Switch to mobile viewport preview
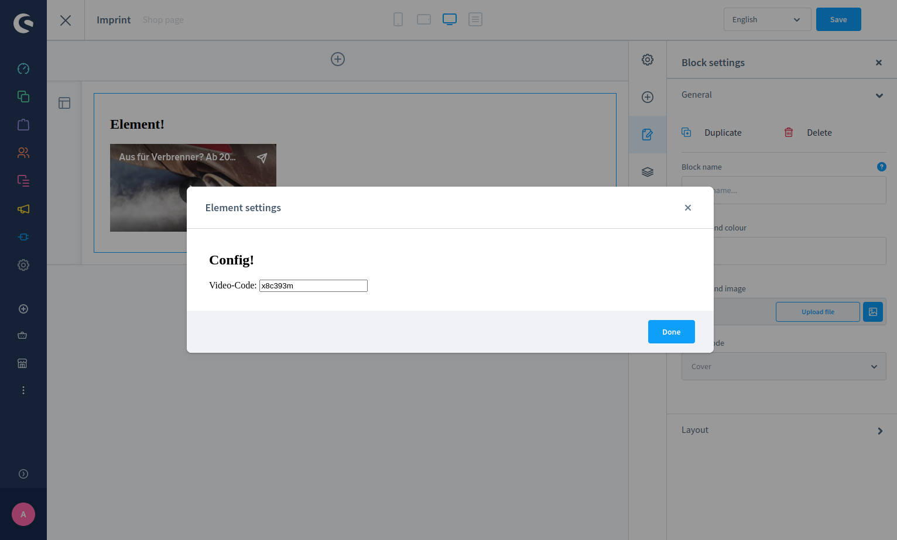The width and height of the screenshot is (897, 540). point(398,19)
